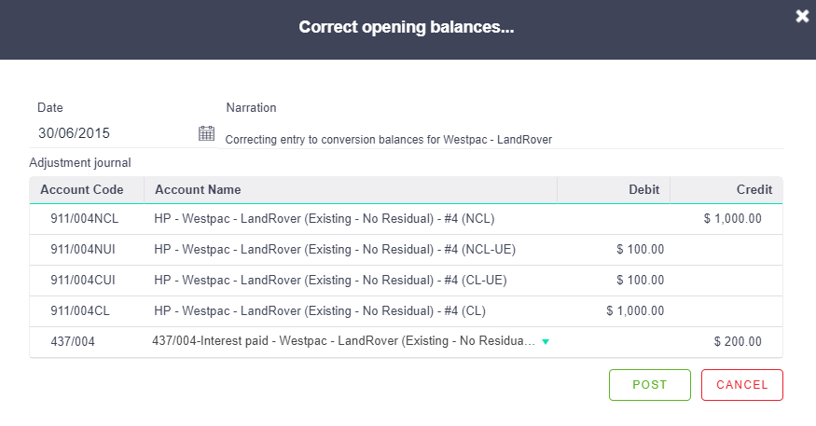This screenshot has height=426, width=816.
Task: Click the $ 200.00 credit for 437/004
Action: click(738, 342)
